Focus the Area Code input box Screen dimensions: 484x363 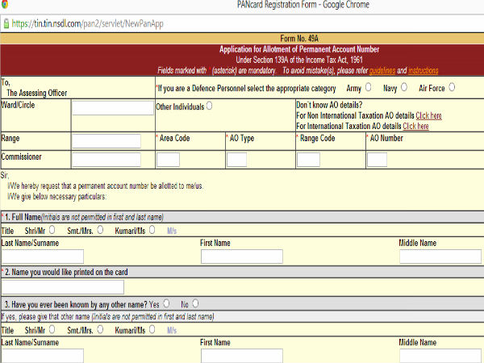tap(168, 159)
